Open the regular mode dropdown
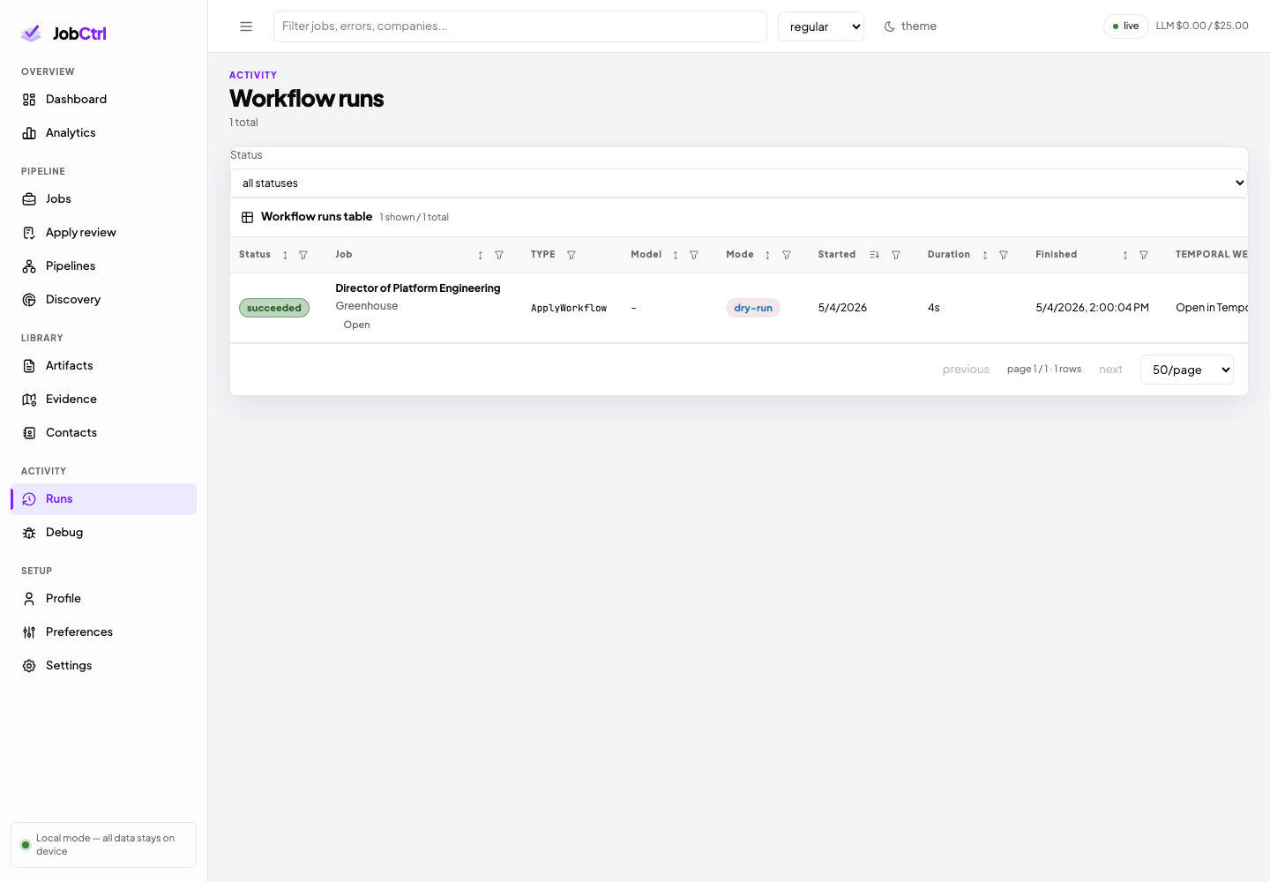The image size is (1270, 882). (x=821, y=26)
